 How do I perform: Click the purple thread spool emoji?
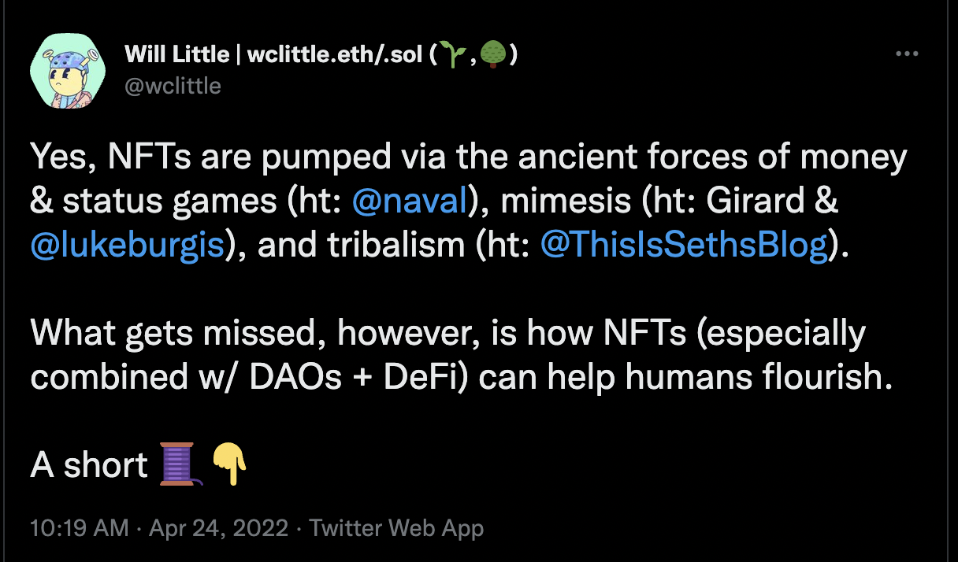(x=178, y=464)
